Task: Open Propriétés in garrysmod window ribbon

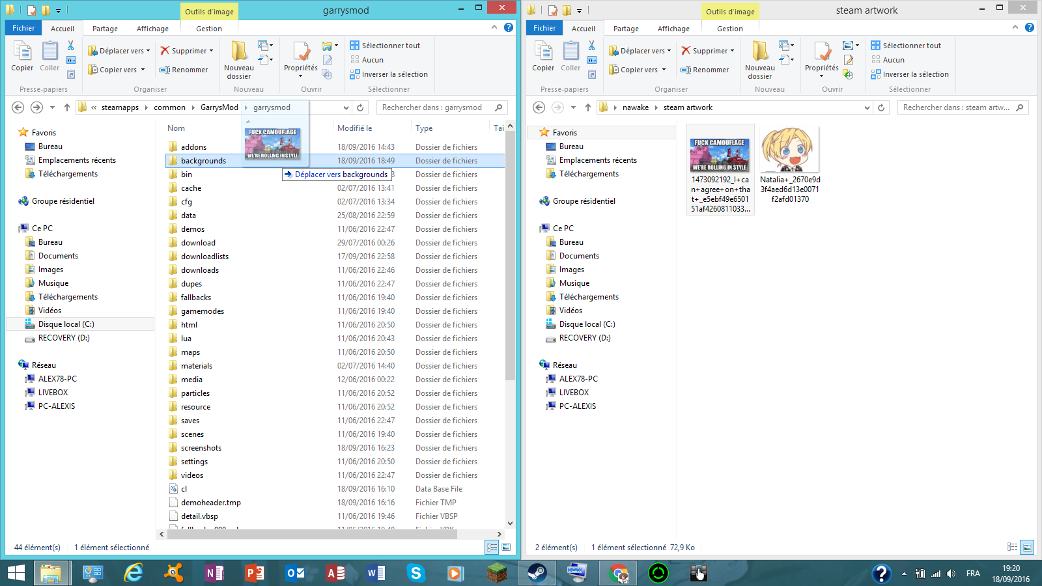Action: [x=301, y=59]
